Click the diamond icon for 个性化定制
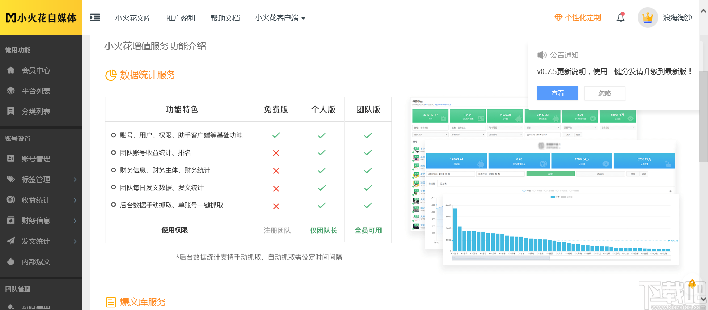The height and width of the screenshot is (310, 708). click(559, 17)
